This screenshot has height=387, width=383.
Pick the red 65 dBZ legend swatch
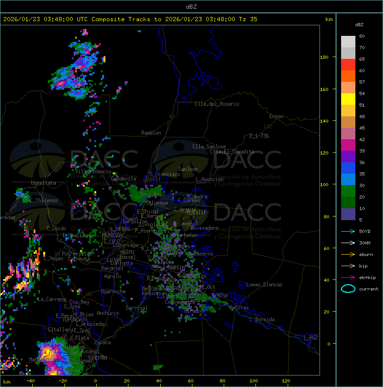coord(348,65)
